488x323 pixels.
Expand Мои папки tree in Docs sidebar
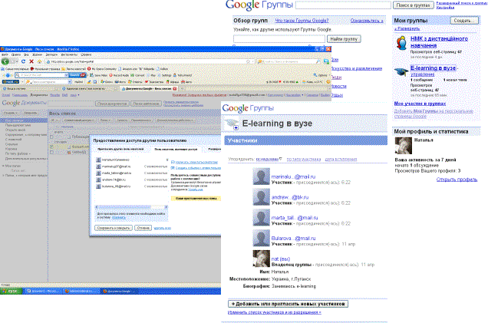tap(3, 166)
